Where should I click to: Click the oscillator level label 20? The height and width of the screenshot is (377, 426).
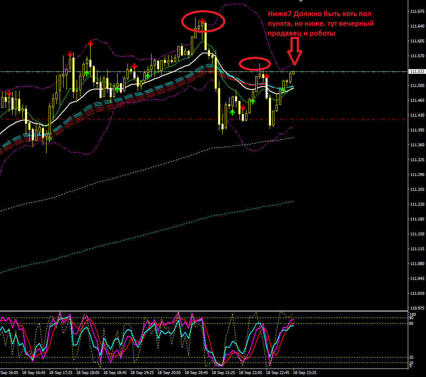(x=411, y=357)
